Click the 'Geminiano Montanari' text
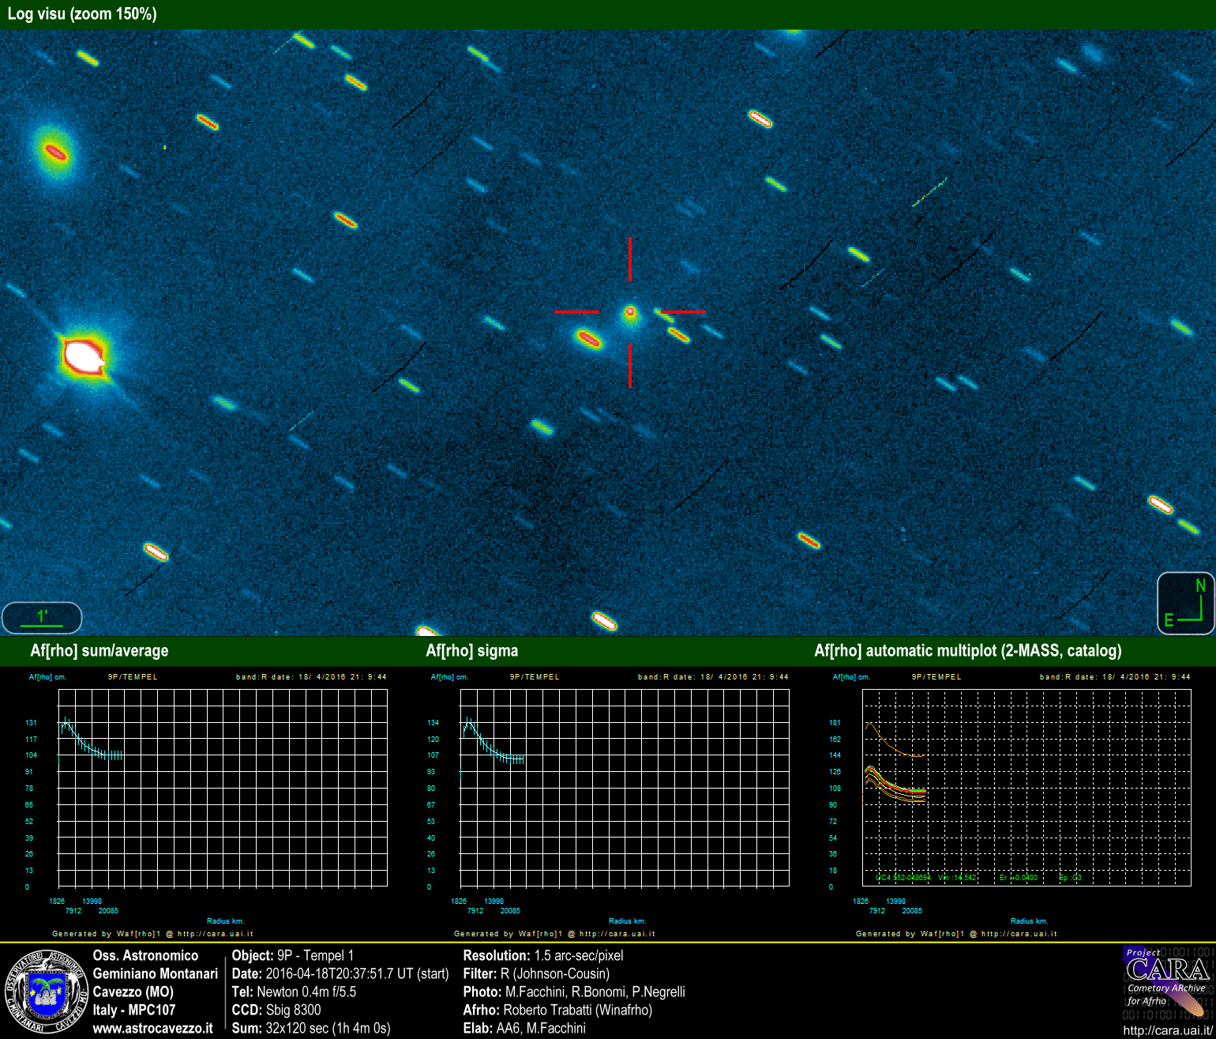The image size is (1216, 1039). pyautogui.click(x=156, y=973)
